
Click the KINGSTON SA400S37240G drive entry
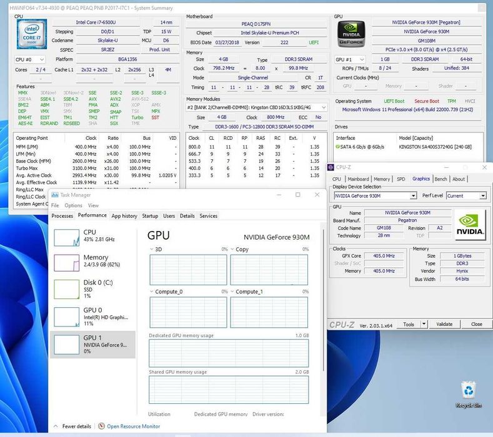click(x=435, y=147)
